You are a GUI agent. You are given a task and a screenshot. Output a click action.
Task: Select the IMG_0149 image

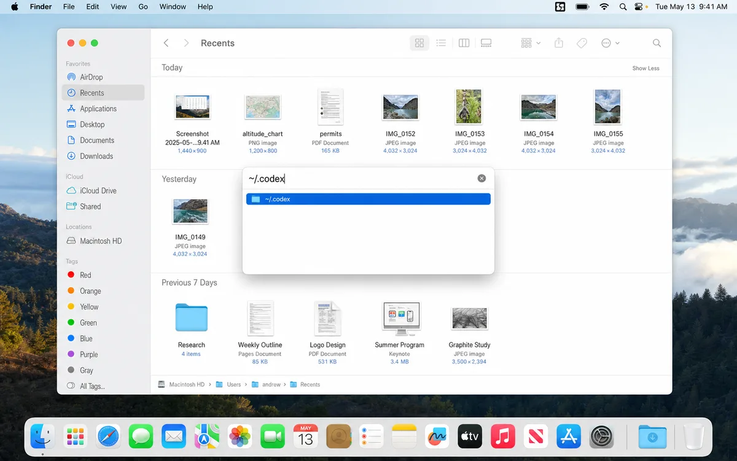(190, 211)
